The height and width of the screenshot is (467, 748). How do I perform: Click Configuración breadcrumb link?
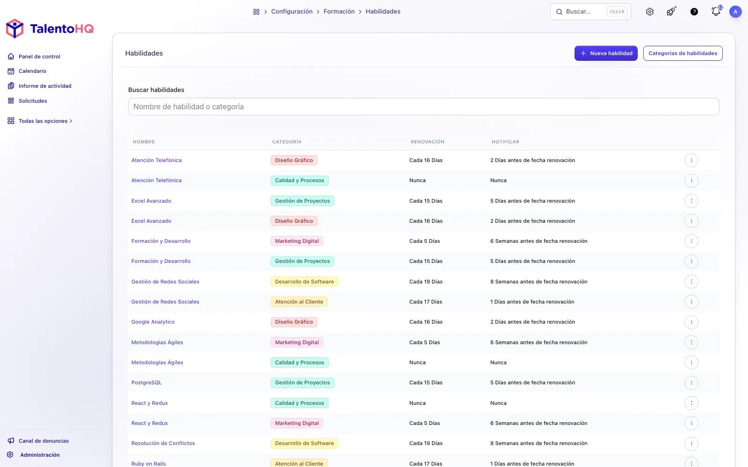(292, 12)
